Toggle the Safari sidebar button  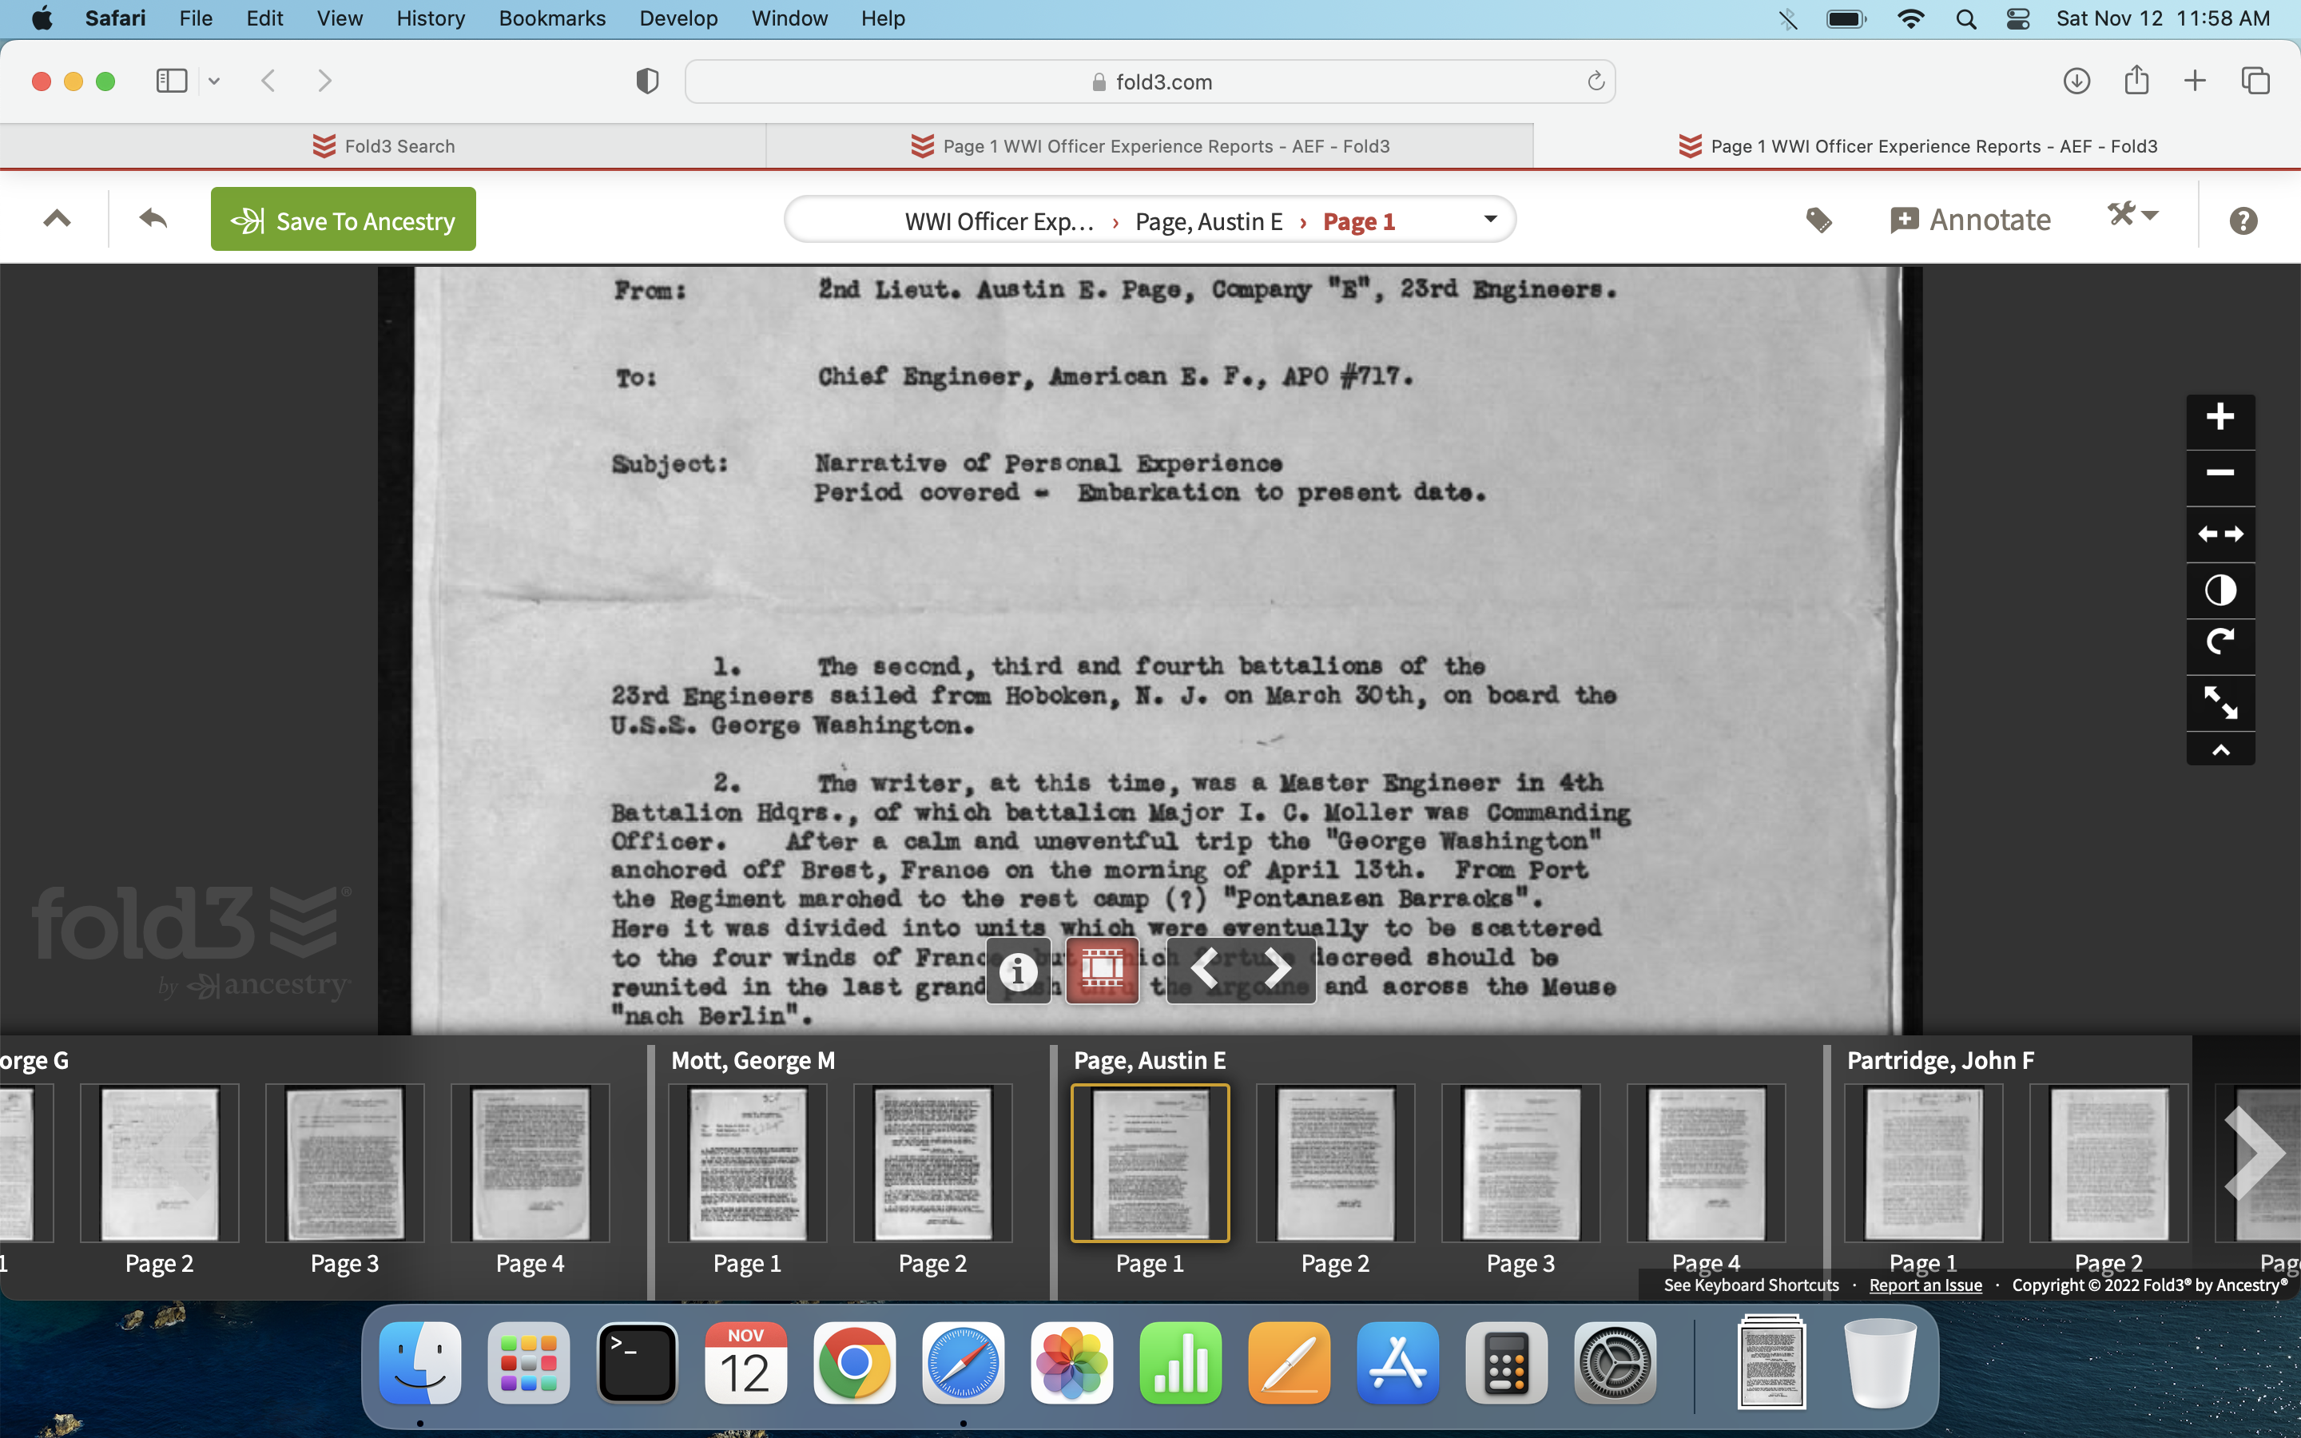171,81
